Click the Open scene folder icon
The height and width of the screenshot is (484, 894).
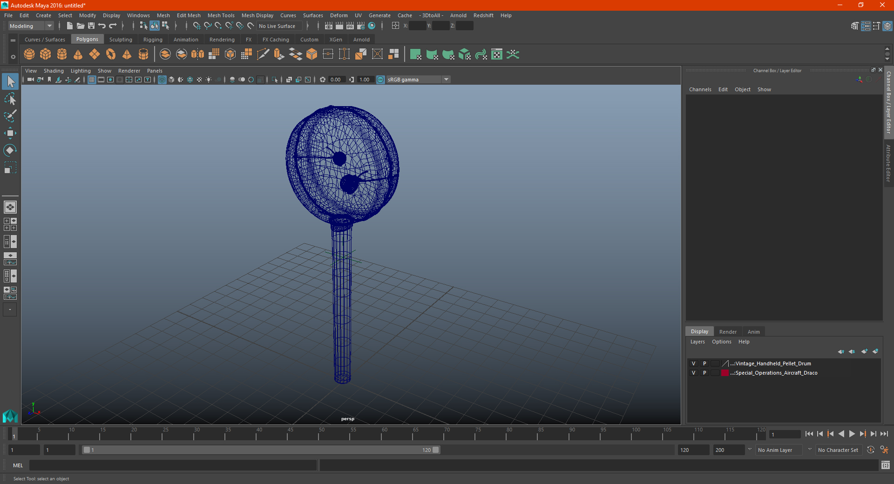click(81, 26)
